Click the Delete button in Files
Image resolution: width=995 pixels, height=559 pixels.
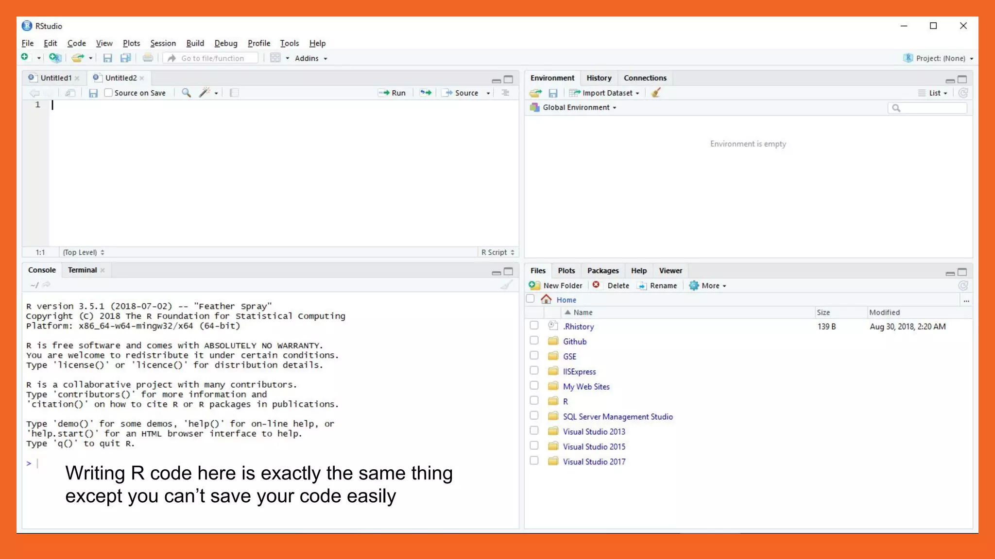611,286
